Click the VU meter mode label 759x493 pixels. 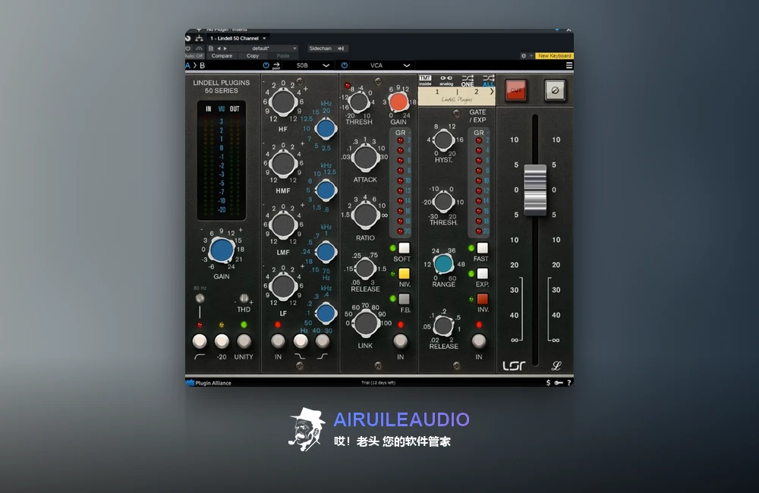221,109
